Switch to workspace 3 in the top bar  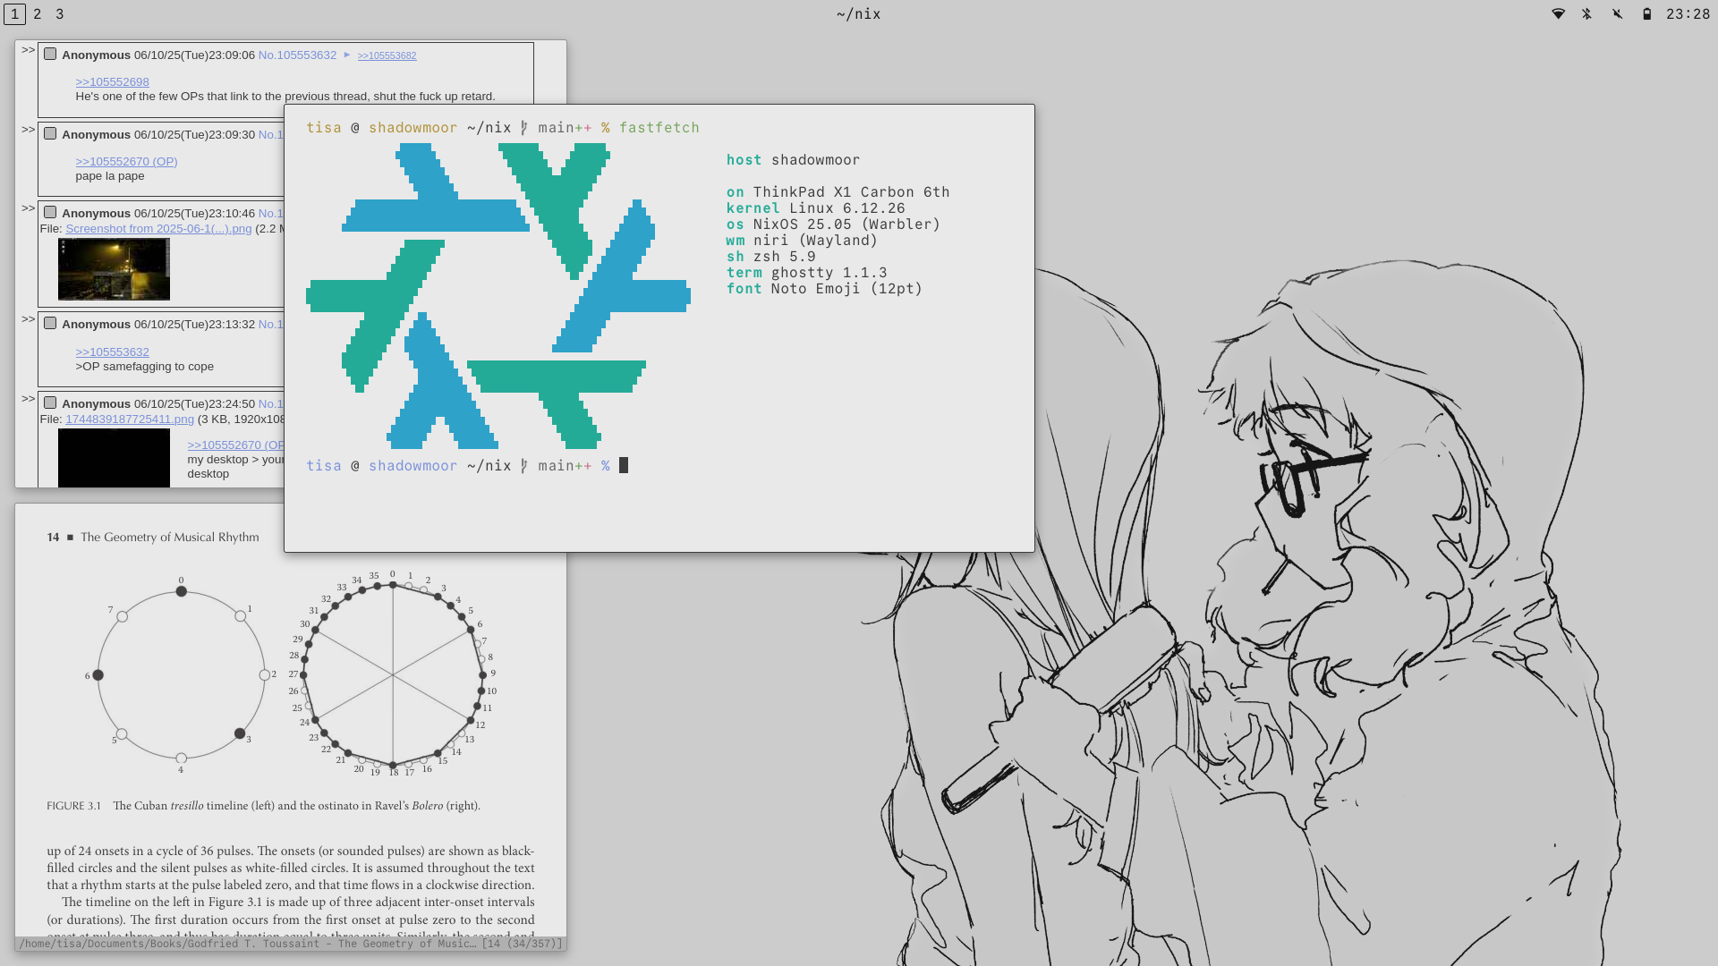(x=60, y=14)
